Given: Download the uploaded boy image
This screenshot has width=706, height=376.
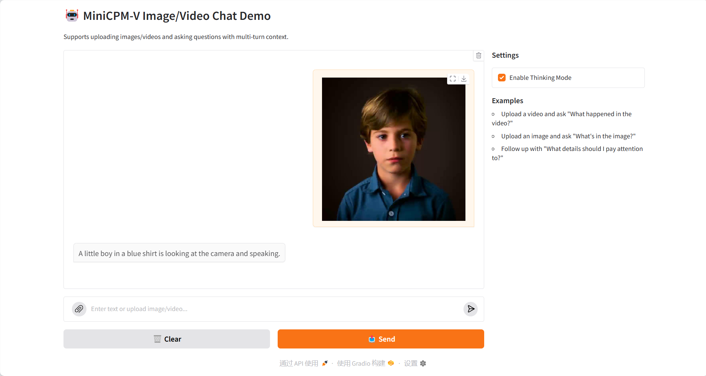Looking at the screenshot, I should coord(464,79).
